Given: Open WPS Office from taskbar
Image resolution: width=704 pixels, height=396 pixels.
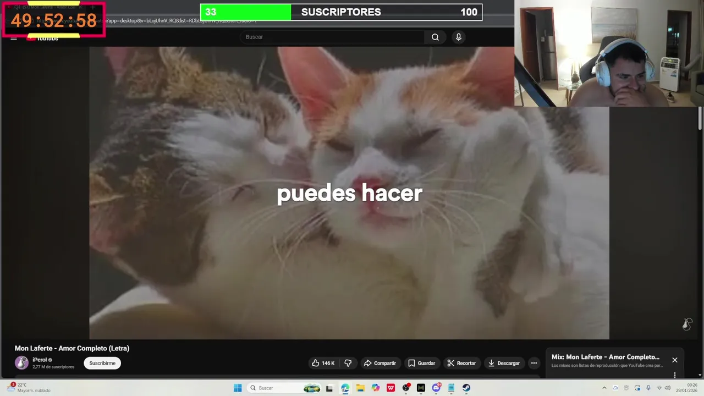Looking at the screenshot, I should pyautogui.click(x=391, y=388).
